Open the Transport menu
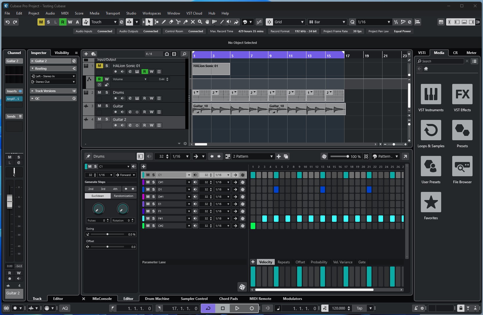Viewport: 483px width, 315px height. coord(113,13)
